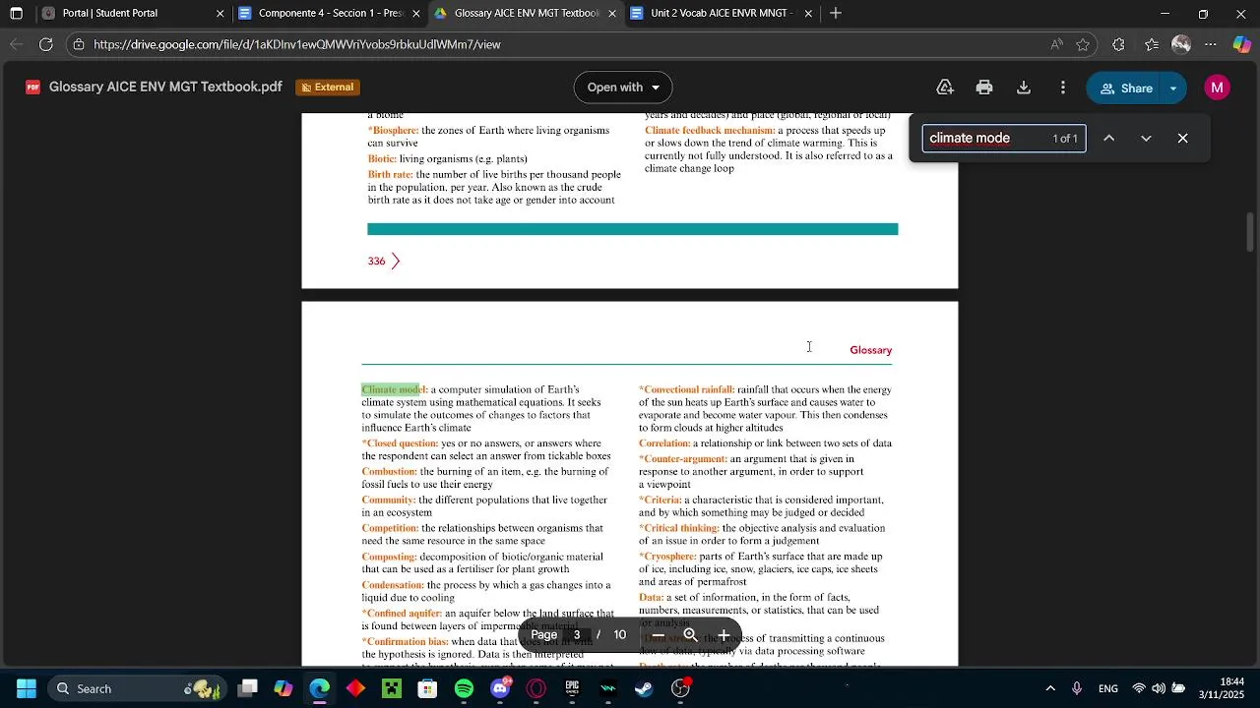Viewport: 1260px width, 708px height.
Task: Close the find-in-document search bar
Action: tap(1183, 139)
